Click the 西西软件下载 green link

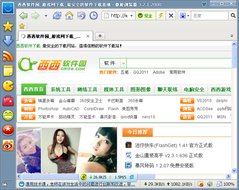point(28,46)
